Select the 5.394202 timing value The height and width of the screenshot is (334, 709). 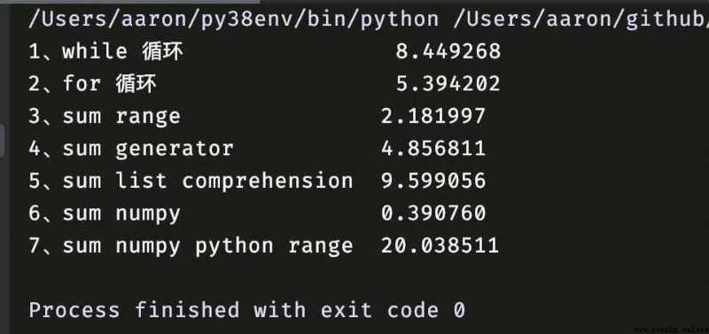(448, 84)
